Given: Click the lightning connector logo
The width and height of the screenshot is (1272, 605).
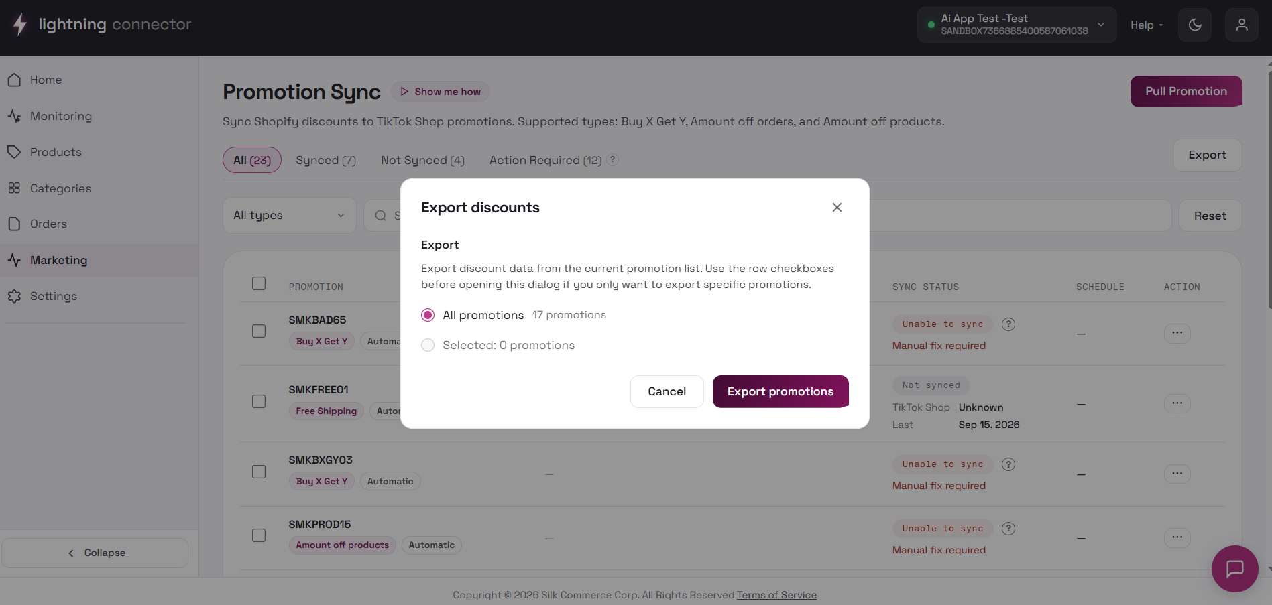Looking at the screenshot, I should coord(102,25).
